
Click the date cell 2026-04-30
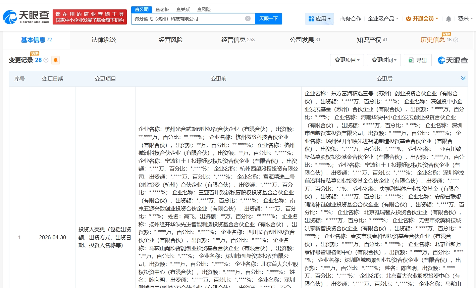[53, 237]
